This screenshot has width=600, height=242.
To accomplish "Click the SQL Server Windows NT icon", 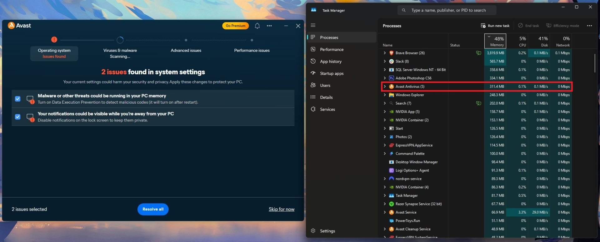I will tap(391, 70).
